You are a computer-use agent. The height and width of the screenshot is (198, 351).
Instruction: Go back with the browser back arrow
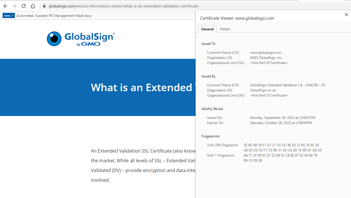(5, 6)
